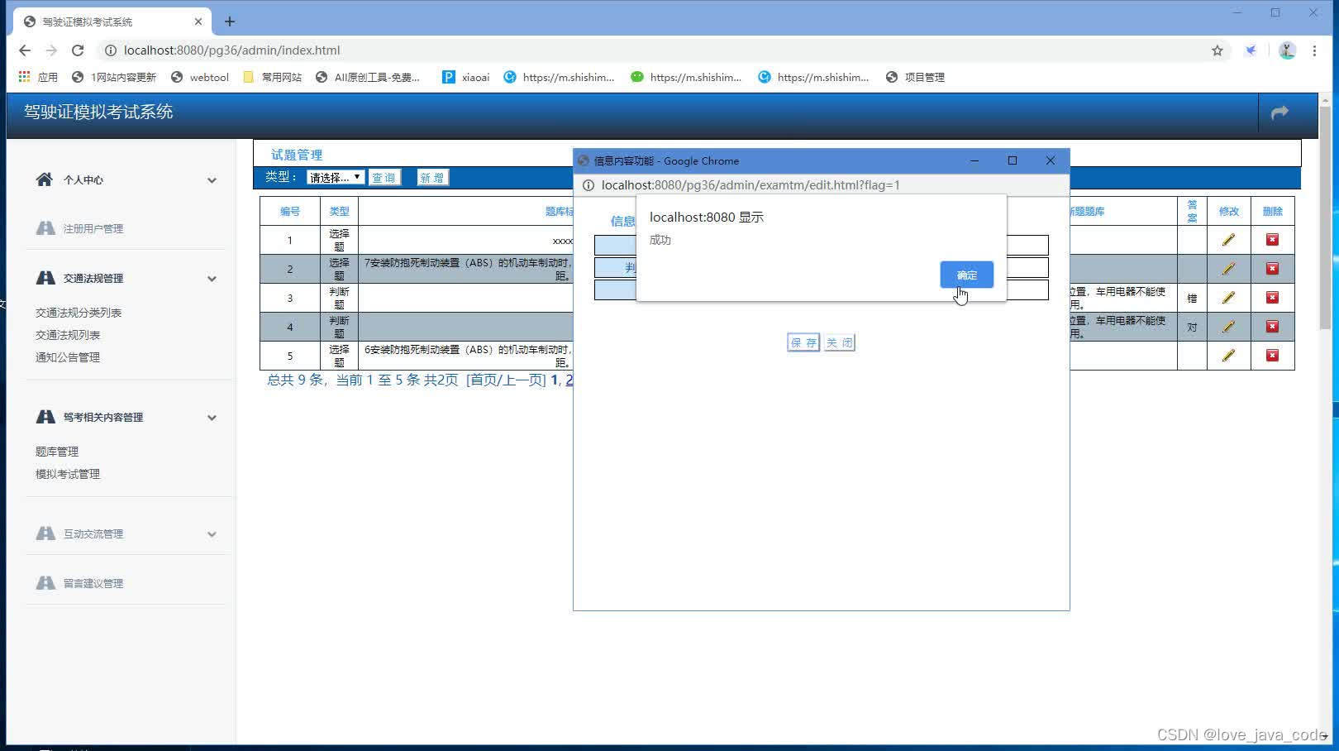The height and width of the screenshot is (751, 1339).
Task: Reload the page with refresh icon
Action: pos(78,50)
